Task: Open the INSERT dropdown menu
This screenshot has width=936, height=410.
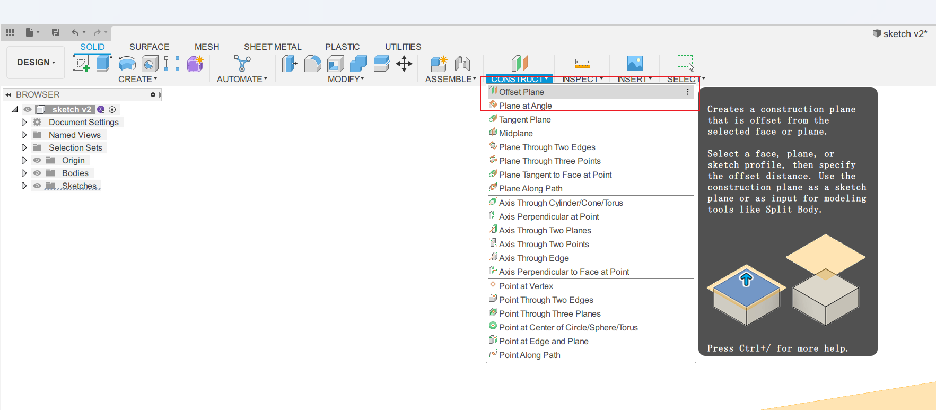Action: [635, 79]
